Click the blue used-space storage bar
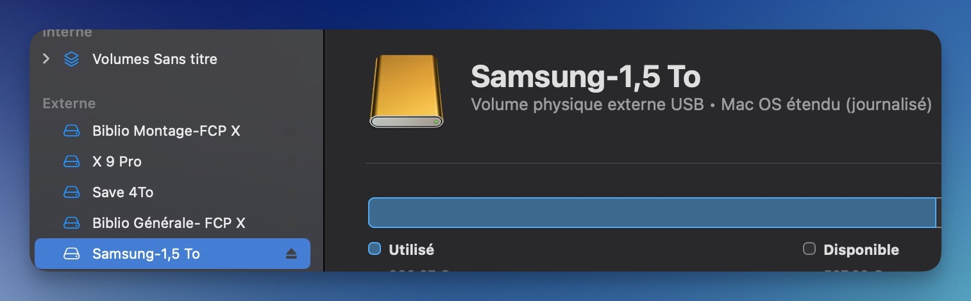The height and width of the screenshot is (301, 971). pyautogui.click(x=652, y=213)
